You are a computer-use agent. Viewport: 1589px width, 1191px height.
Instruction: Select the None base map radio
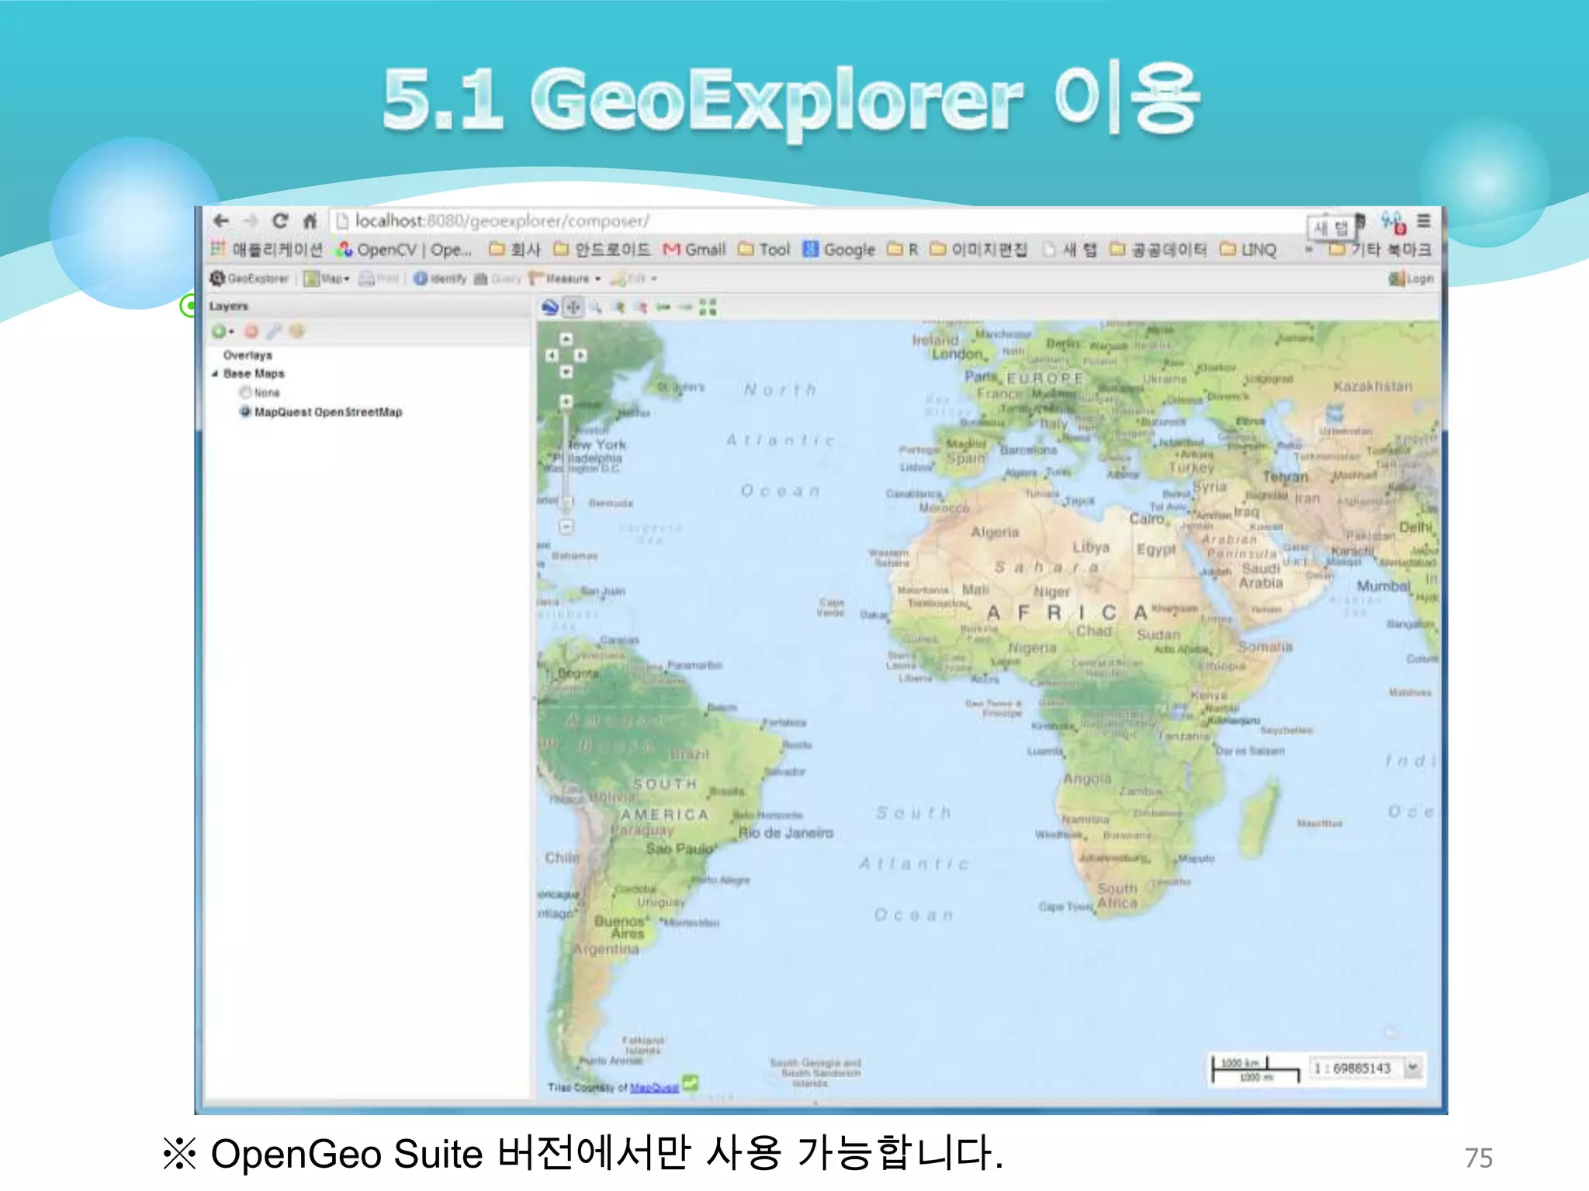(x=246, y=392)
